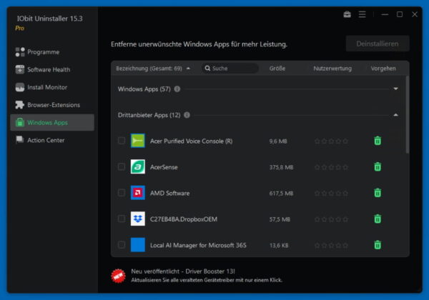The height and width of the screenshot is (300, 429).
Task: Click info icon next to Drittanbieter Apps (12)
Action: point(187,115)
